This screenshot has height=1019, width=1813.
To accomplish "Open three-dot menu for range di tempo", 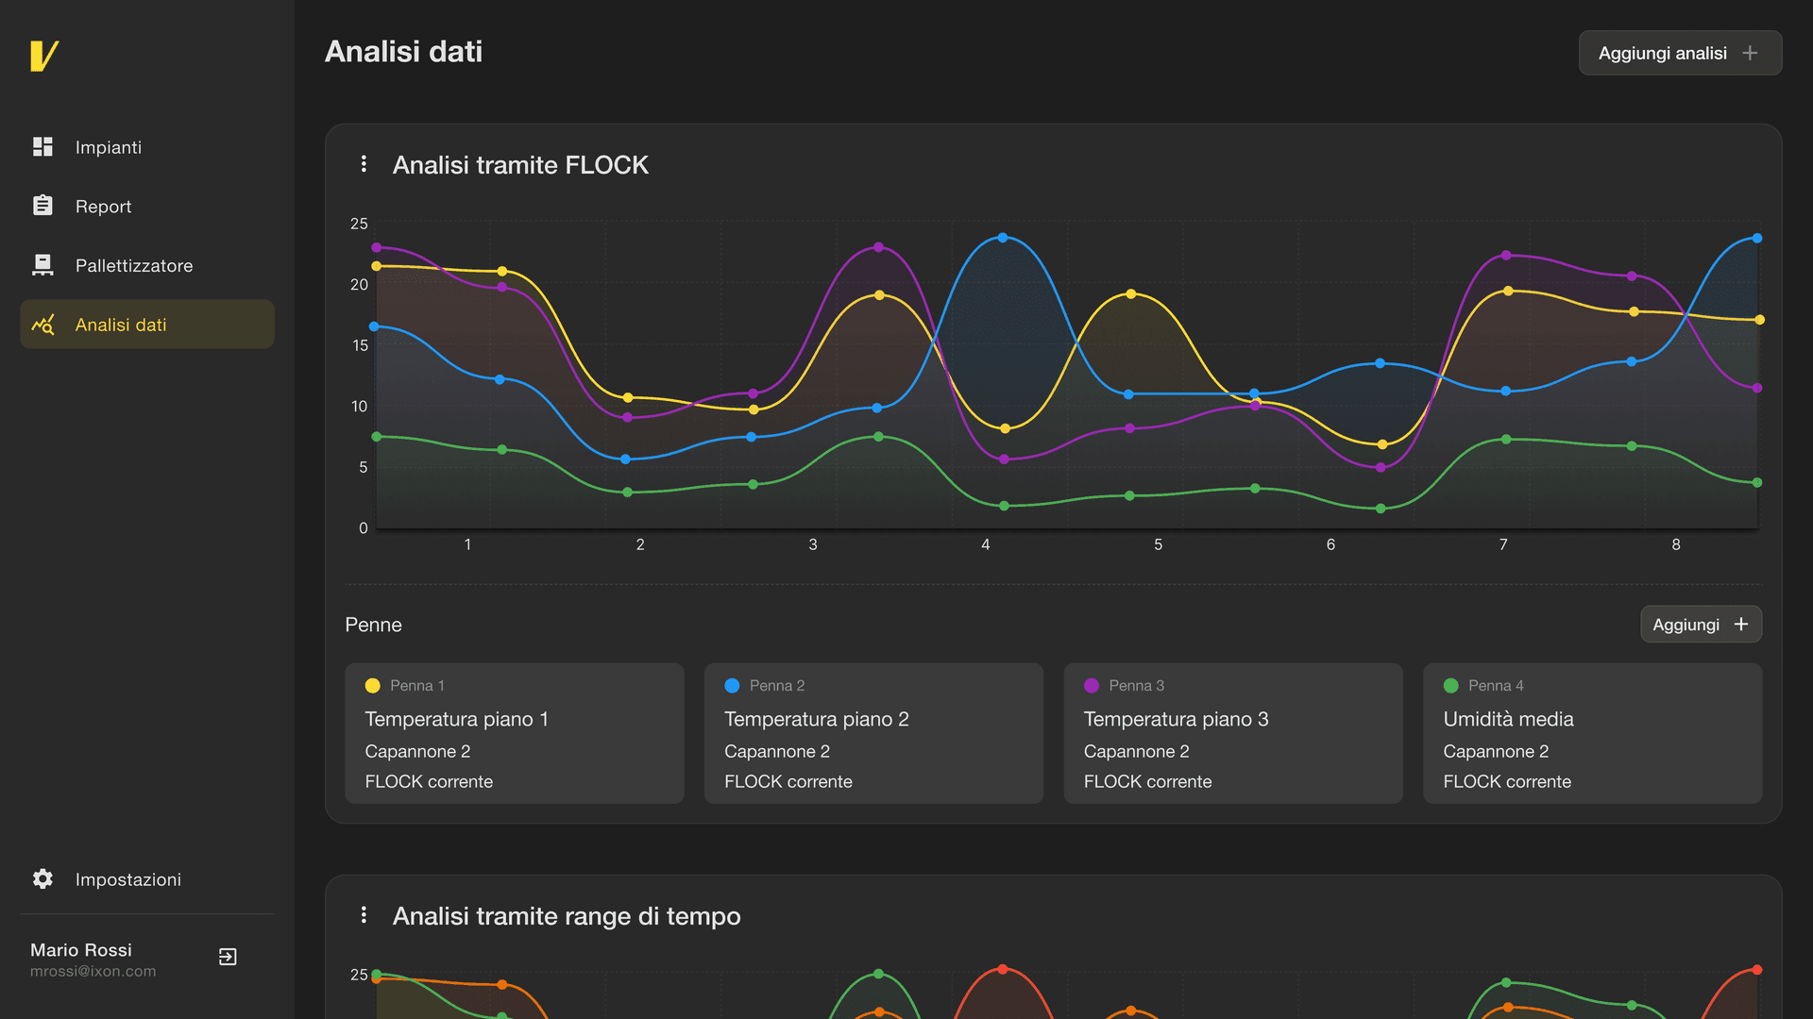I will click(x=364, y=915).
